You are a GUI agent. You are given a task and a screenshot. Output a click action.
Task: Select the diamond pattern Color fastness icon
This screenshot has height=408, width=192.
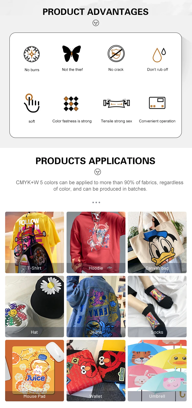coord(71,104)
